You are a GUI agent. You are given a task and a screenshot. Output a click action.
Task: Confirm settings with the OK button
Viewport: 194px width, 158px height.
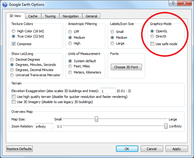point(127,149)
